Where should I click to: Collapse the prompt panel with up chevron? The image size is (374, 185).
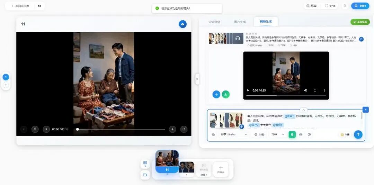click(x=303, y=110)
